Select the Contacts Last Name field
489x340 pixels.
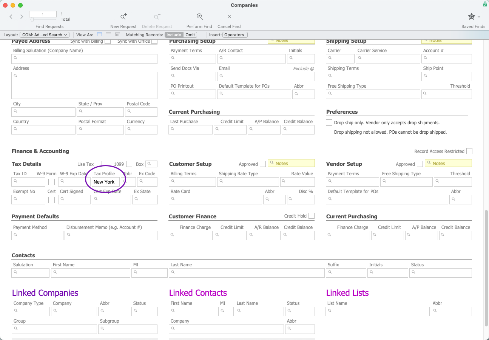[x=247, y=273]
